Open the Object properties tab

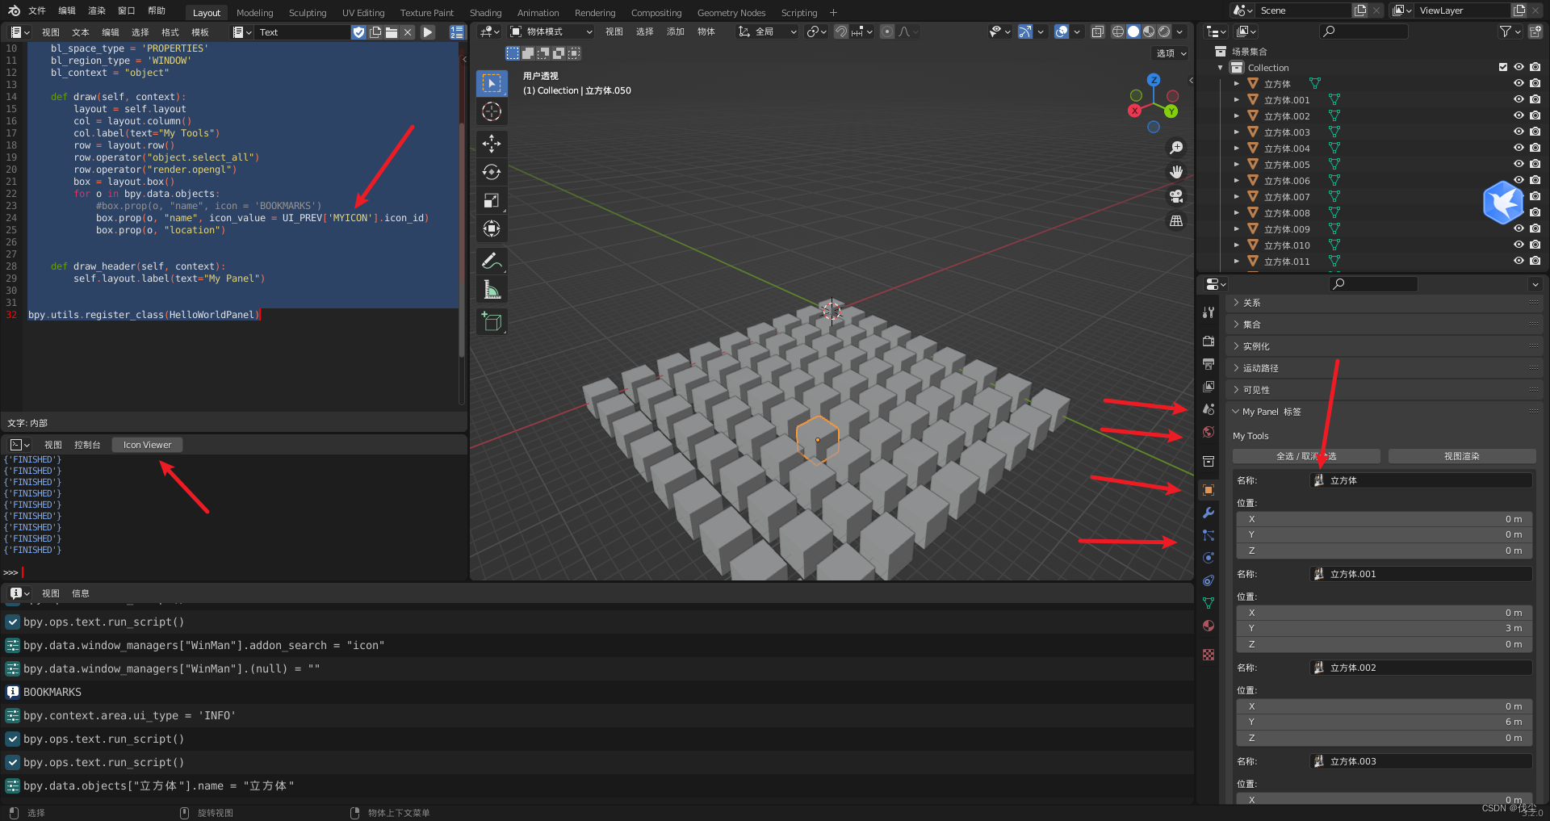pyautogui.click(x=1209, y=490)
